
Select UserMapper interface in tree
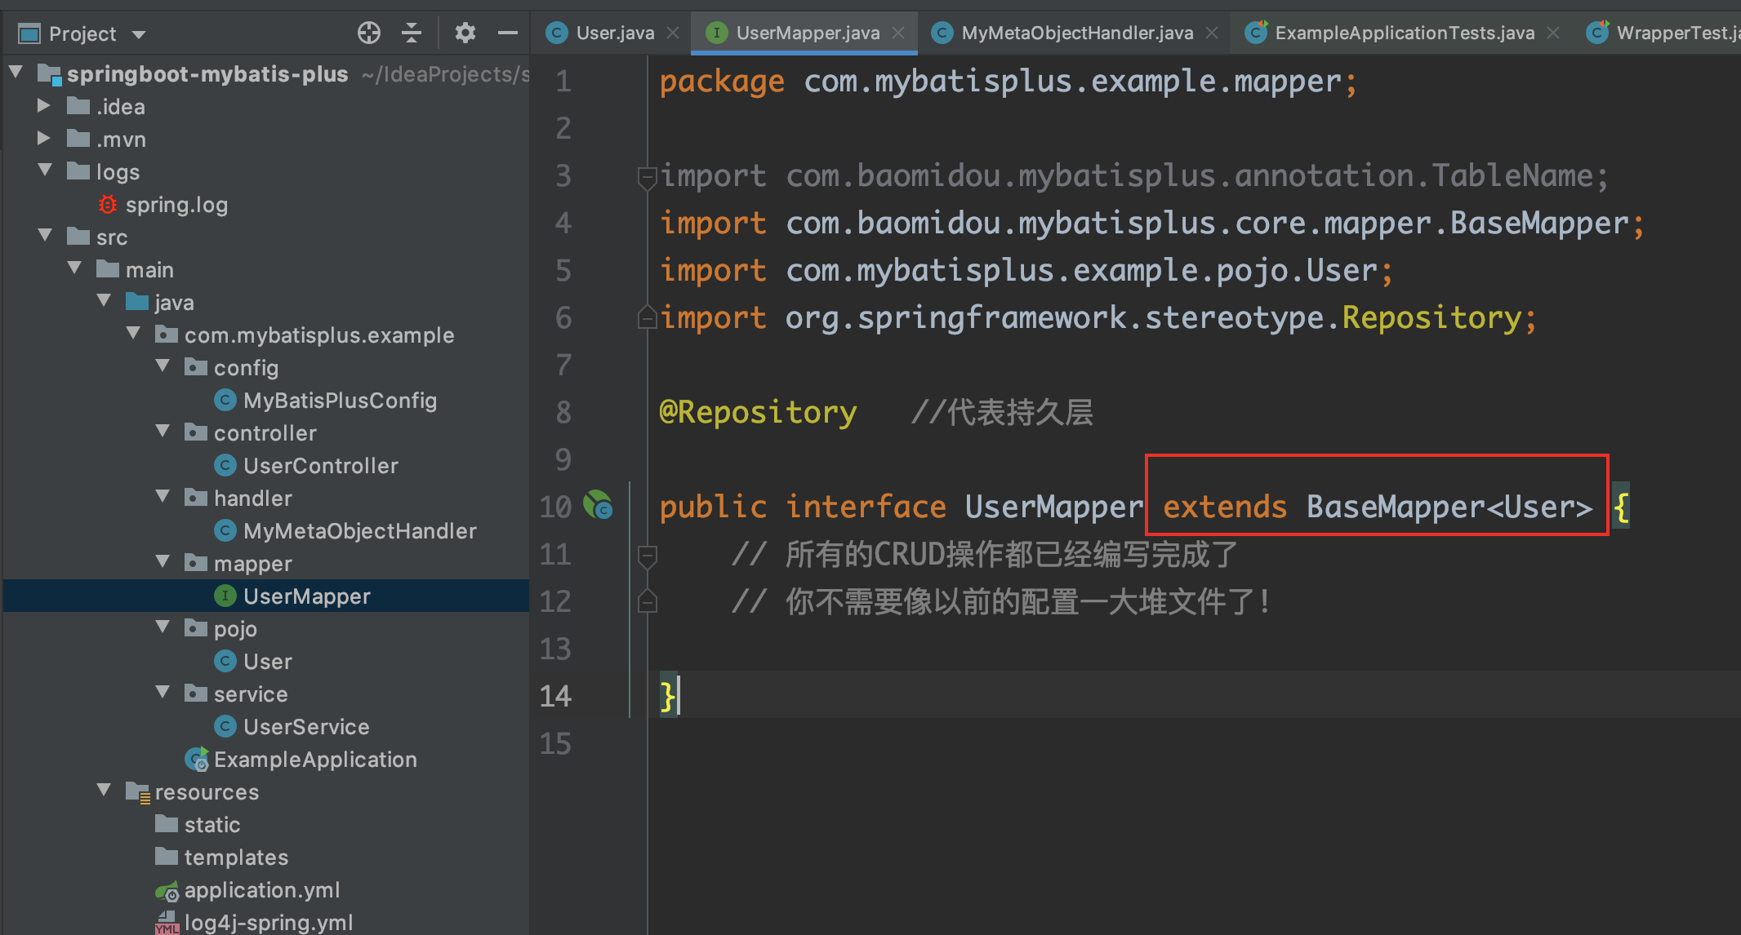coord(307,596)
